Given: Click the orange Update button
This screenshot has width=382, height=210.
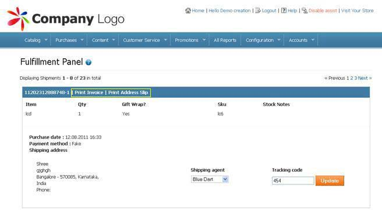Looking at the screenshot, I should [330, 181].
